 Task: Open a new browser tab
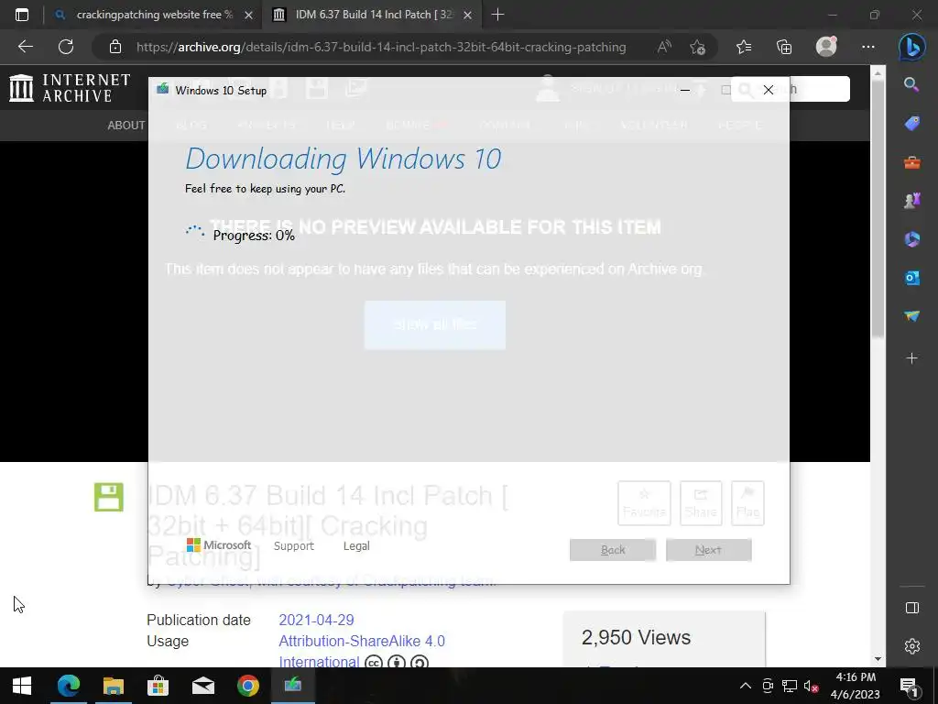click(497, 15)
